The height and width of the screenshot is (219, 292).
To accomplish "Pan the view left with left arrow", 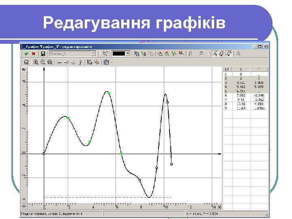I will pos(59,62).
